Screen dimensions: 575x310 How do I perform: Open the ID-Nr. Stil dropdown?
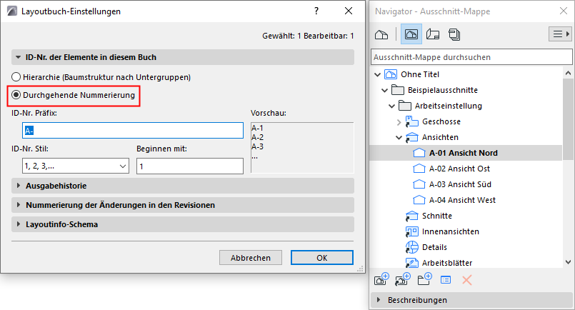point(69,166)
